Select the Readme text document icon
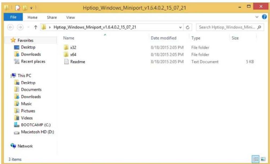 point(66,62)
